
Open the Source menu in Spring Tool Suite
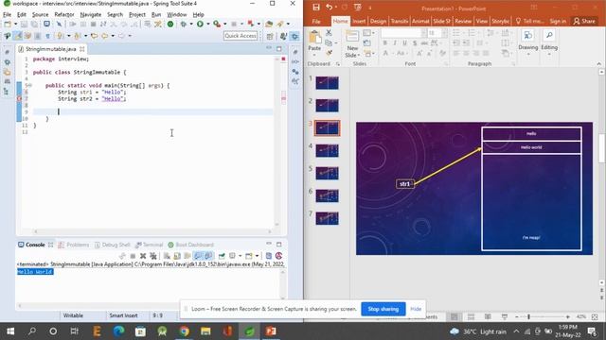point(40,15)
